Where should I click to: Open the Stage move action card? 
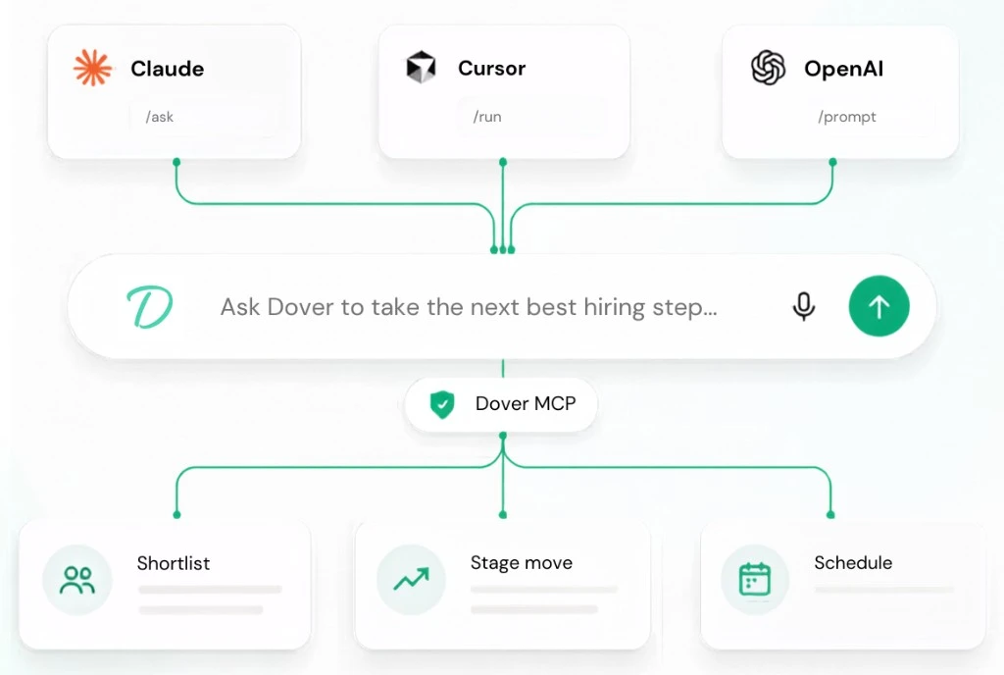[503, 585]
